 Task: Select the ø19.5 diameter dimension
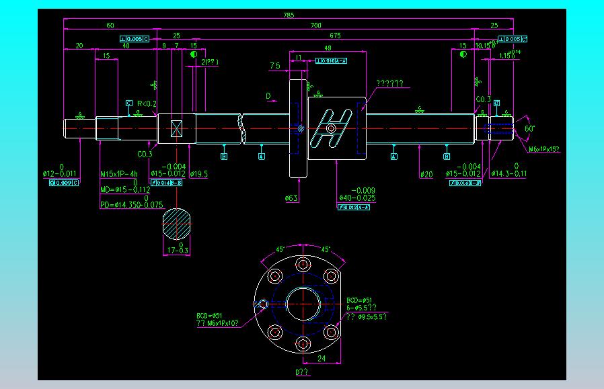[199, 174]
